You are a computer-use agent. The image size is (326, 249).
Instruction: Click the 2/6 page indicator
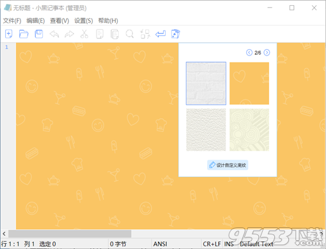tap(258, 52)
